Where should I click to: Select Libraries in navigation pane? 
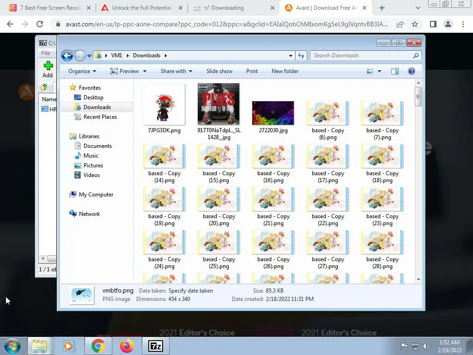click(85, 136)
